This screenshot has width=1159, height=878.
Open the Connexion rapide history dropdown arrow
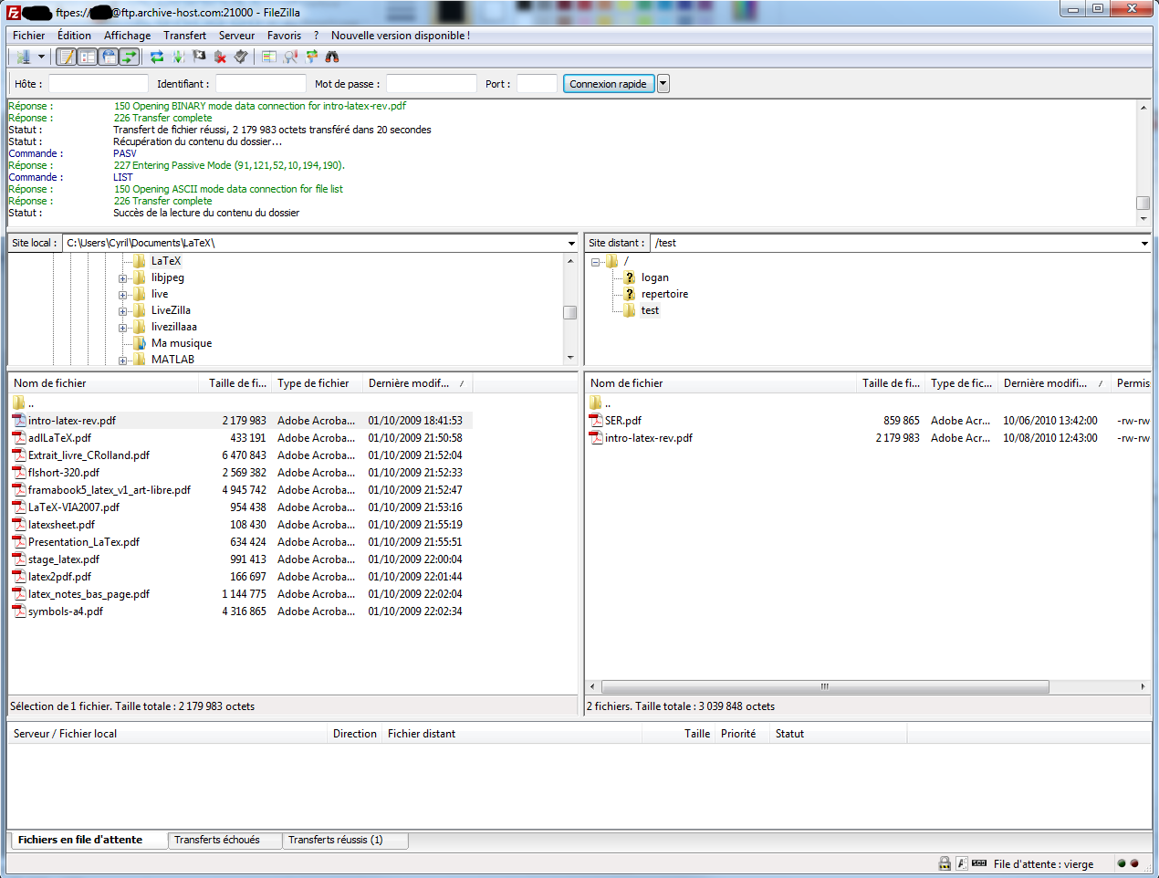click(663, 84)
